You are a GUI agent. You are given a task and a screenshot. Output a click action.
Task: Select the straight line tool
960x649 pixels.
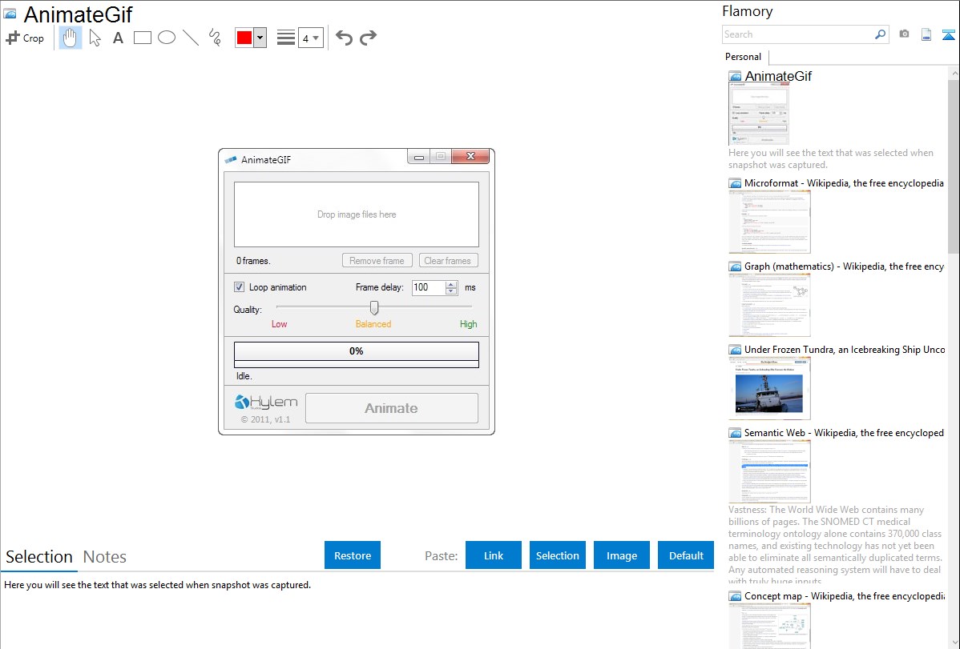(191, 38)
